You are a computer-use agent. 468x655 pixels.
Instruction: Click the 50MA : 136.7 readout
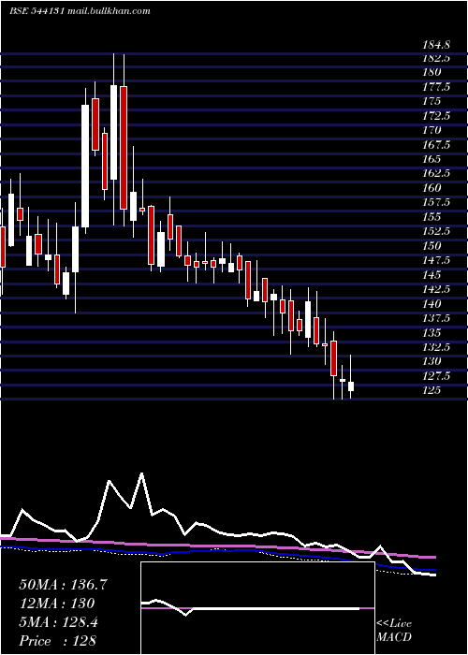coord(63,585)
